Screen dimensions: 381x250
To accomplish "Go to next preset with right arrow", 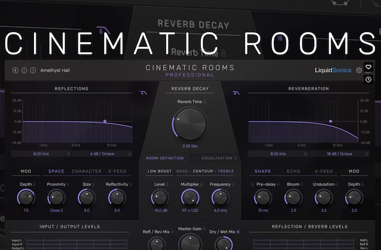I will click(x=33, y=70).
